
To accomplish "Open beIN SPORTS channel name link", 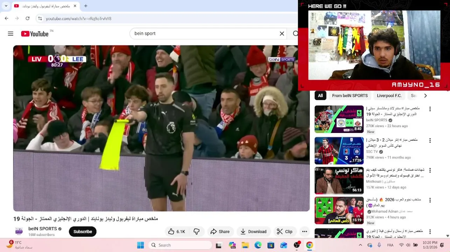I will pyautogui.click(x=43, y=229).
